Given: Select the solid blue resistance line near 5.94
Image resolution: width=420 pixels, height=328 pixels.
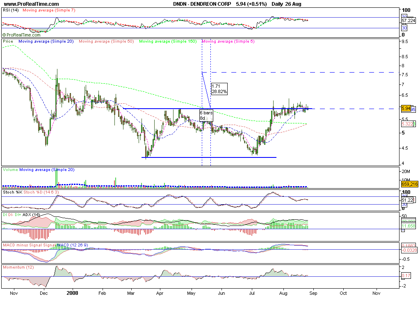Looking at the screenshot, I should pyautogui.click(x=218, y=109).
